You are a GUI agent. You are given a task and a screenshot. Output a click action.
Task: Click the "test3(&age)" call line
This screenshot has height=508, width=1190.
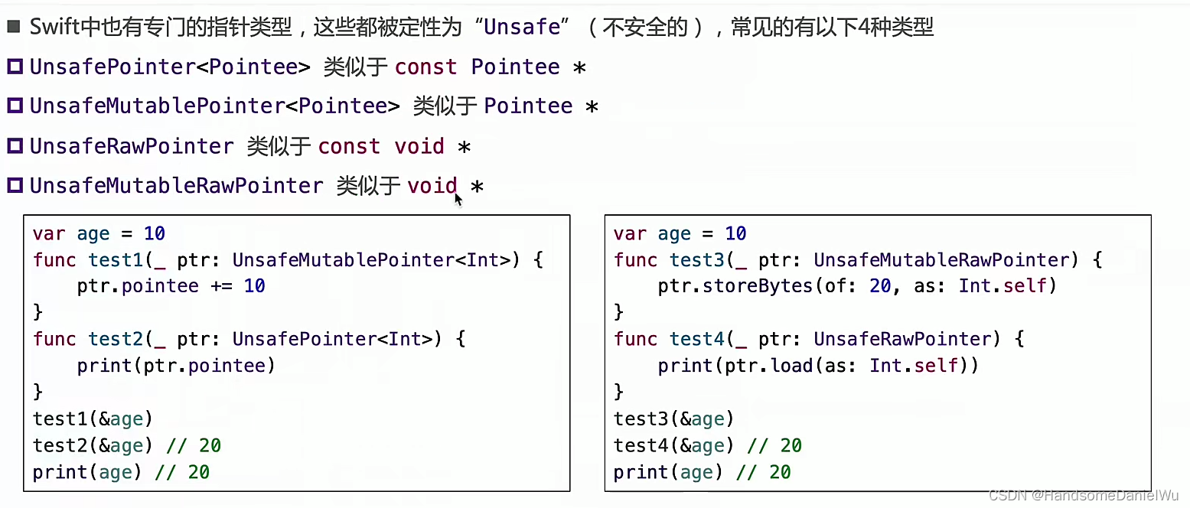tap(673, 418)
